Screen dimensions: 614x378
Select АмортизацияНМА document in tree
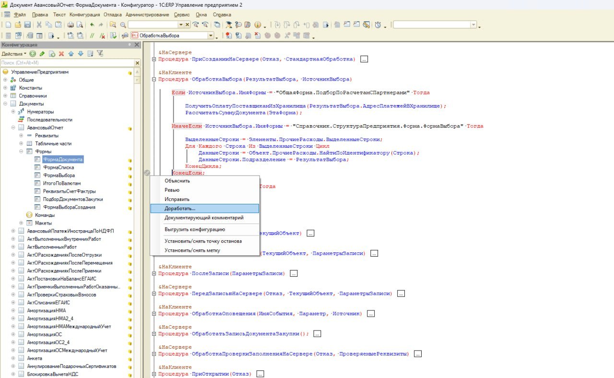[x=47, y=310]
